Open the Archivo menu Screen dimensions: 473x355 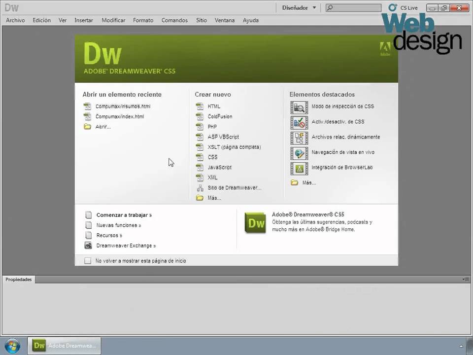[x=15, y=20]
